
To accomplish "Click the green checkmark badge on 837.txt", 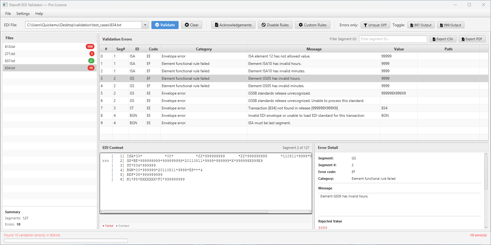I will point(91,61).
